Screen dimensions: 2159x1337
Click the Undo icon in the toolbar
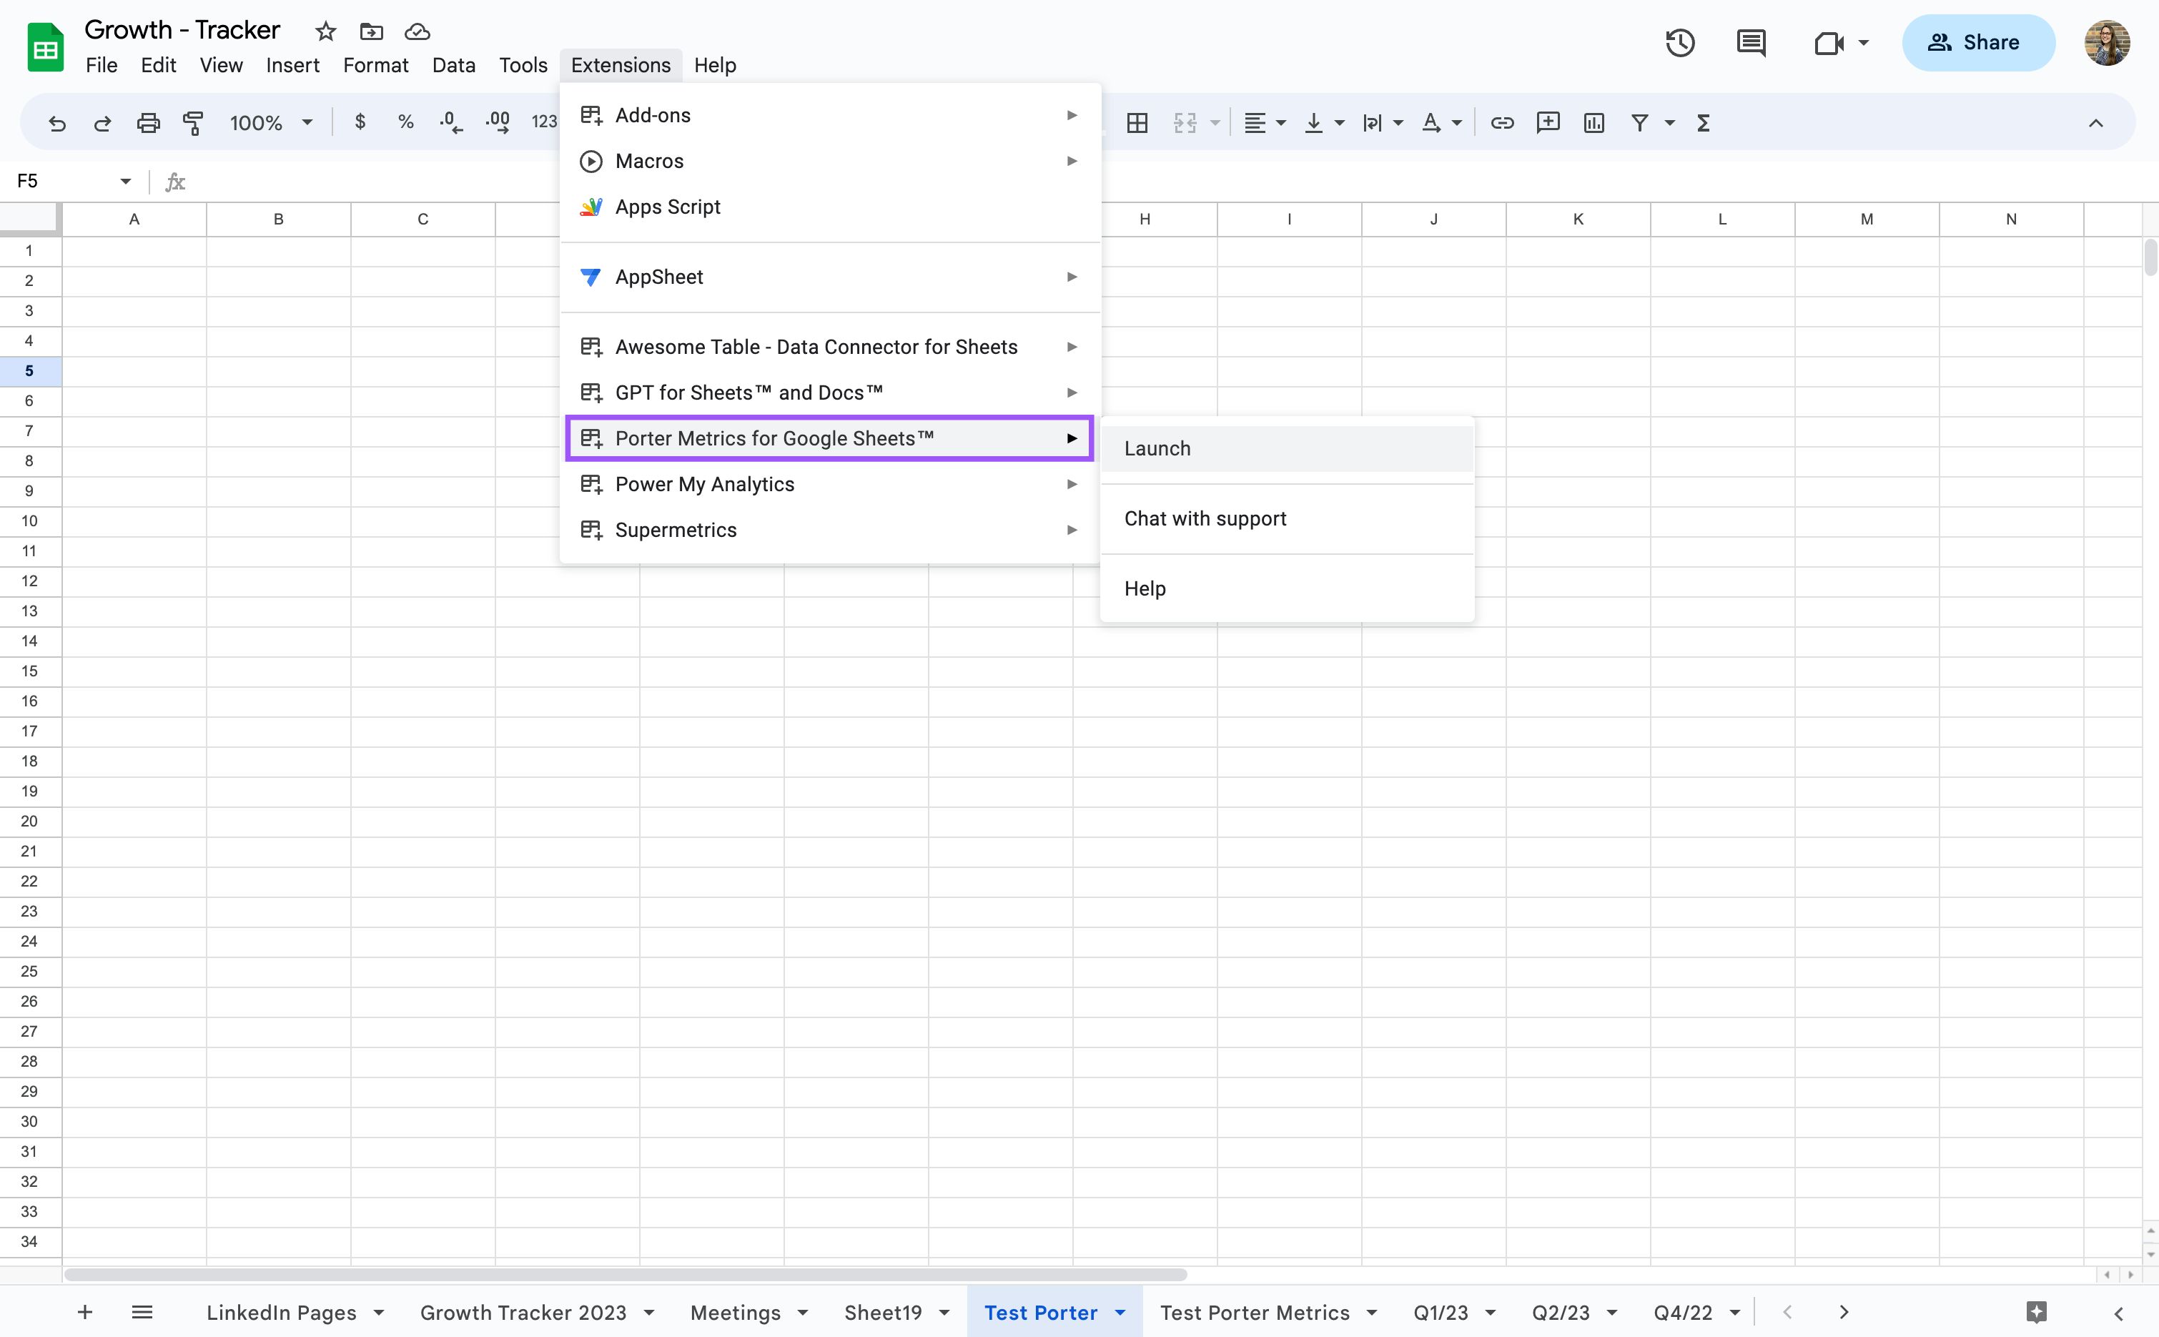(x=57, y=123)
